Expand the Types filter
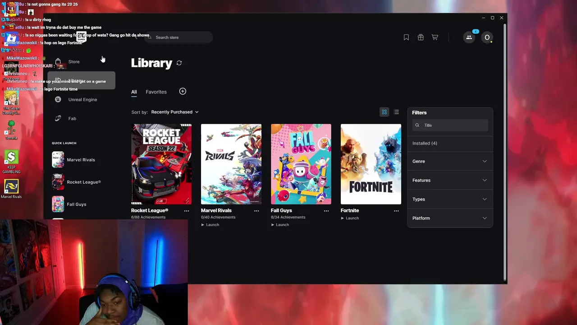The width and height of the screenshot is (577, 325). click(450, 199)
